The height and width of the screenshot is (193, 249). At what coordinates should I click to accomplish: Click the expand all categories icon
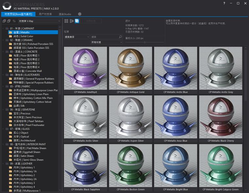(x=4, y=21)
